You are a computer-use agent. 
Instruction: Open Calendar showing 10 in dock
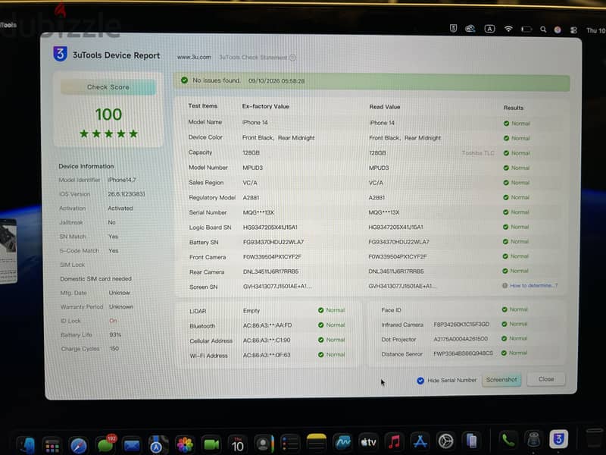coord(237,444)
